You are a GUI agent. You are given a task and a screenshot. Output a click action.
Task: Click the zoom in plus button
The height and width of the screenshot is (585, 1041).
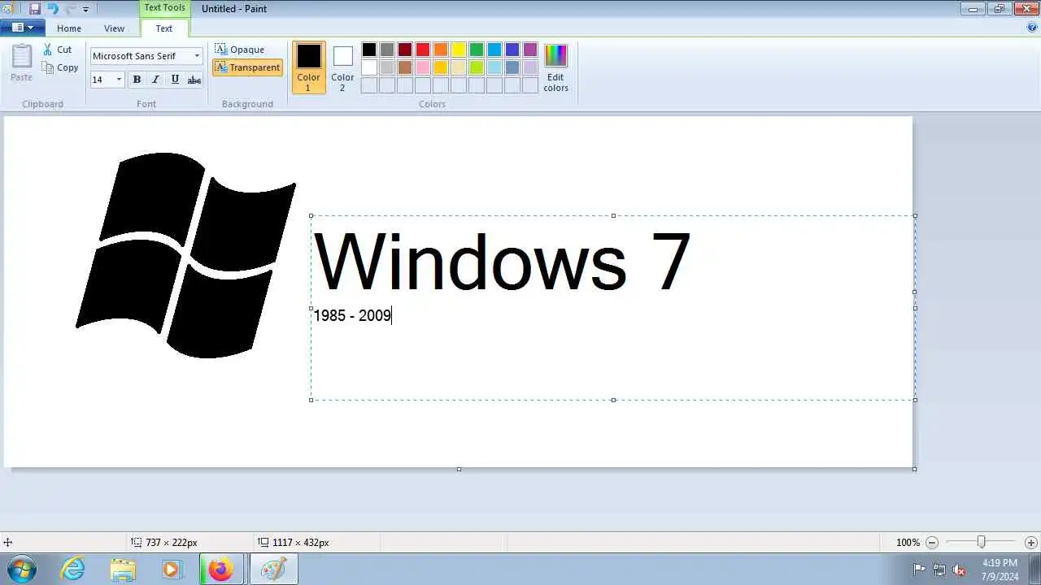point(1030,543)
